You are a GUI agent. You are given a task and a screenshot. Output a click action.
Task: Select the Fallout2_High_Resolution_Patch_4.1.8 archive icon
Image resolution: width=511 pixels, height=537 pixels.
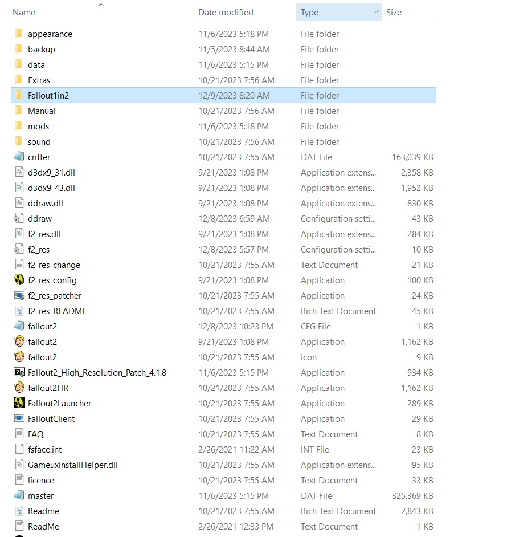(x=19, y=372)
